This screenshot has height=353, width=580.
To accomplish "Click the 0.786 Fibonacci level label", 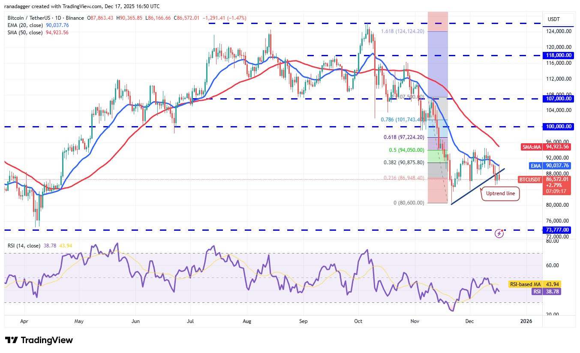I will pyautogui.click(x=403, y=120).
